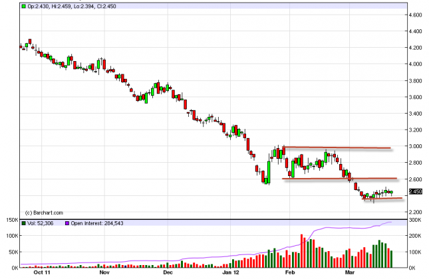The width and height of the screenshot is (429, 279).
Task: Click the 'Nov' date axis label
Action: pyautogui.click(x=104, y=272)
